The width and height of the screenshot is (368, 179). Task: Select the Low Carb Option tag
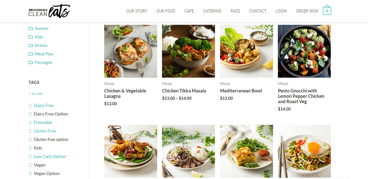pos(50,156)
